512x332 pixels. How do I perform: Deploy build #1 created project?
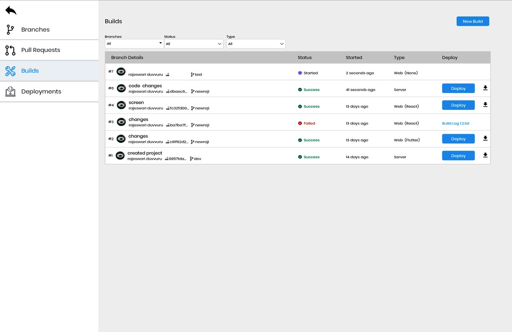[458, 156]
